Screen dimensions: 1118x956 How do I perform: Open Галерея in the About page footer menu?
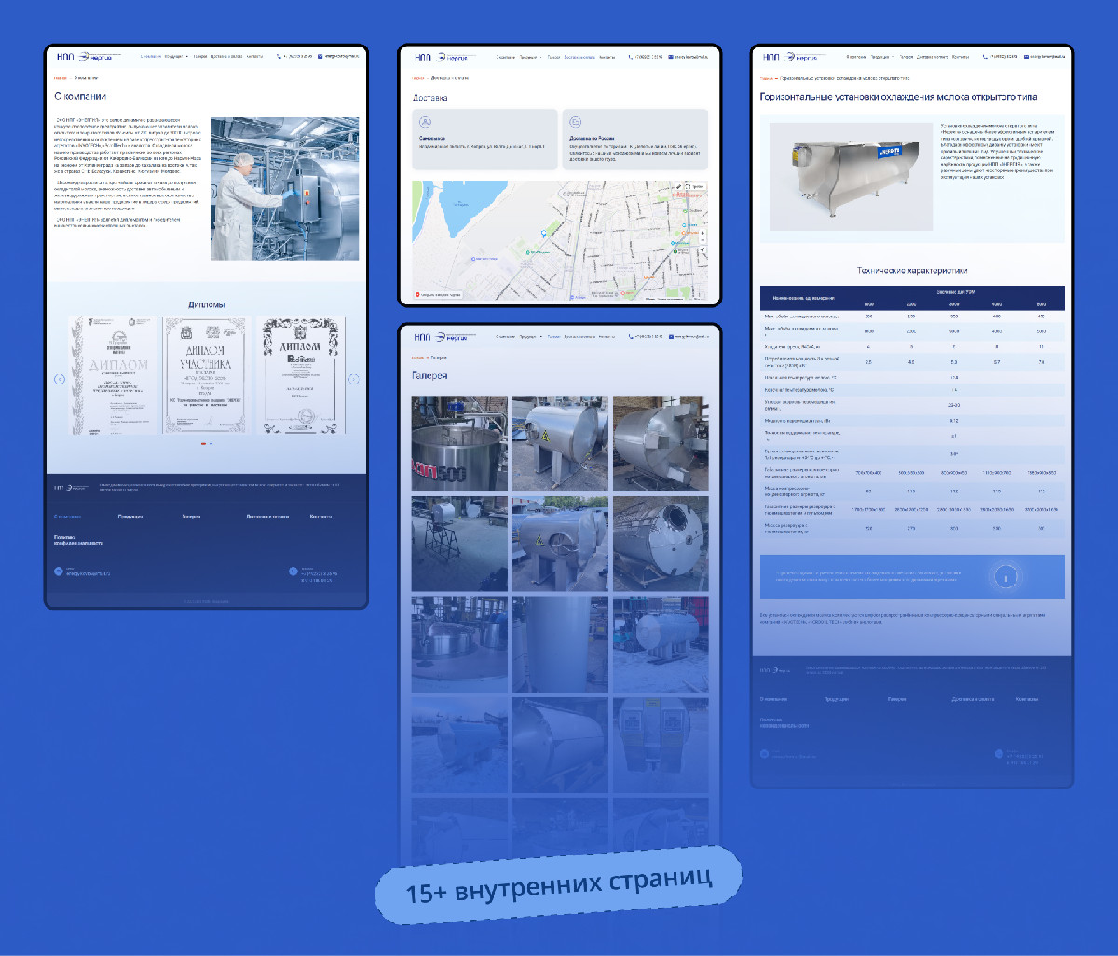(191, 516)
